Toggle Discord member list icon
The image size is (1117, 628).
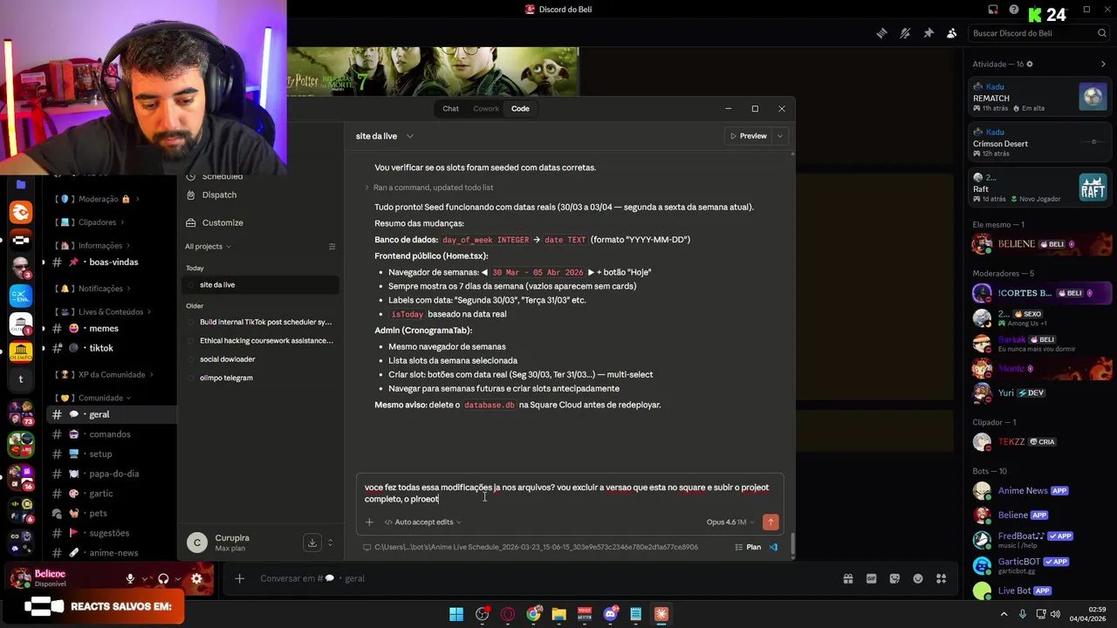(x=951, y=33)
